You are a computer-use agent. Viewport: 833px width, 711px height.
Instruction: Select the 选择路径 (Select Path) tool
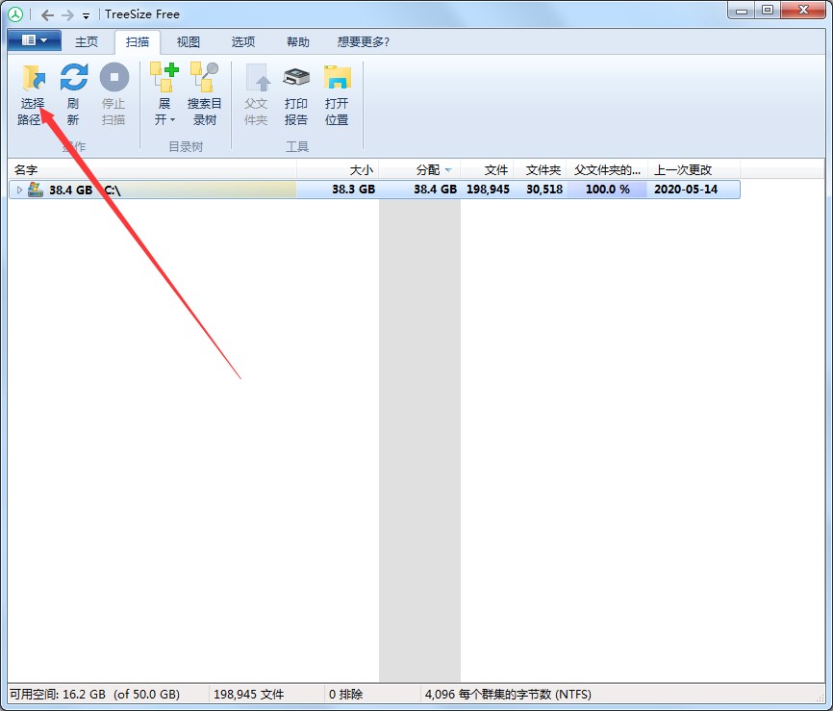(x=32, y=93)
